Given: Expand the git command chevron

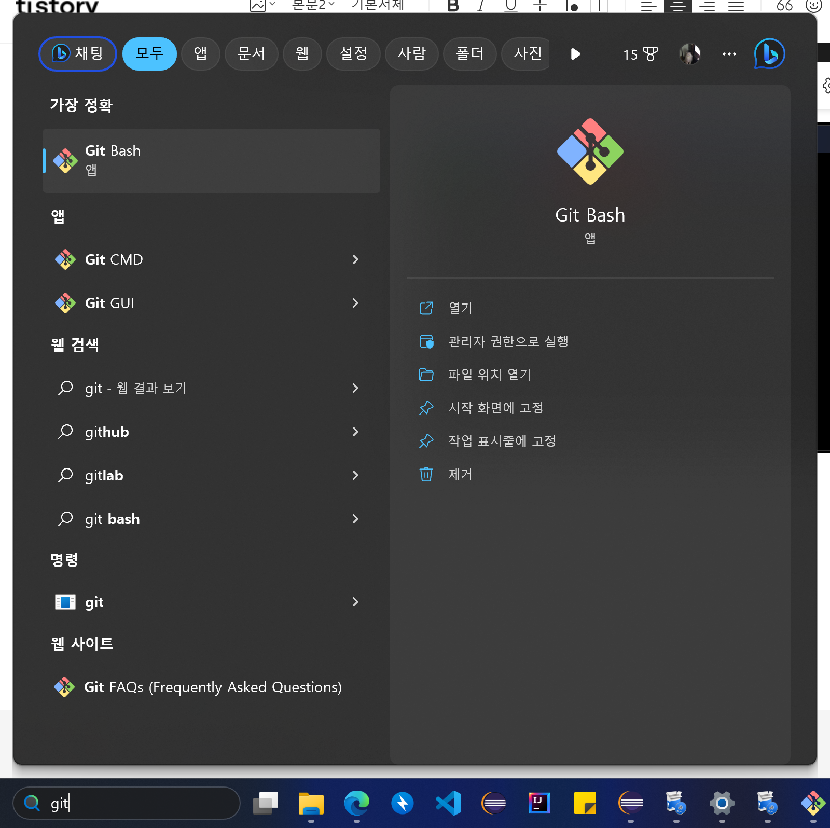Looking at the screenshot, I should [355, 602].
